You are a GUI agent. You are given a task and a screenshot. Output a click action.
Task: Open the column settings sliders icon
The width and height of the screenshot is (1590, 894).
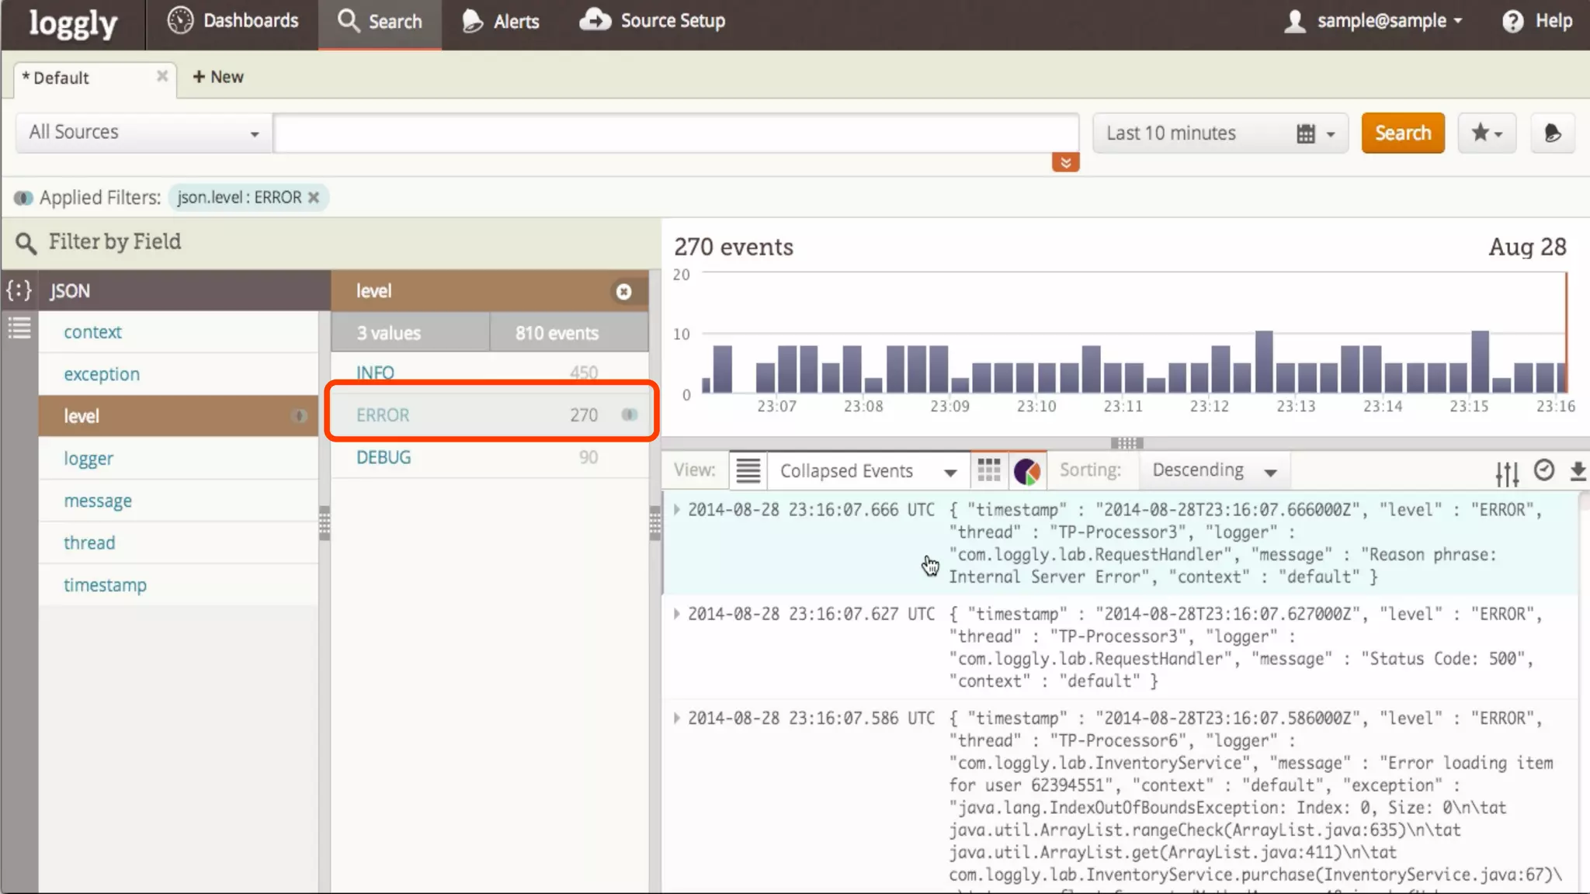point(1507,473)
